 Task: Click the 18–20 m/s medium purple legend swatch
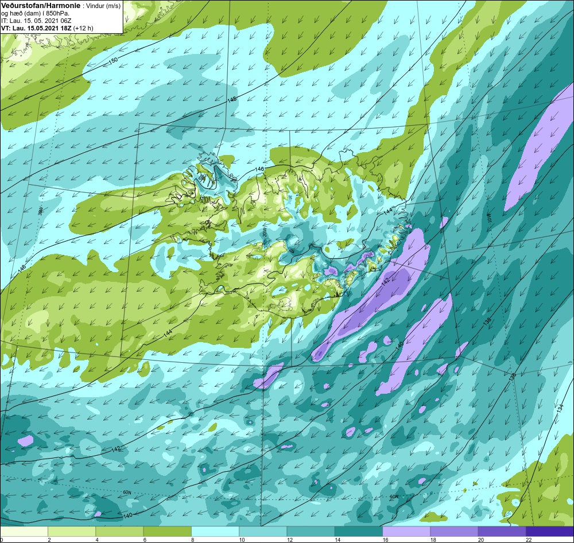pos(454,530)
